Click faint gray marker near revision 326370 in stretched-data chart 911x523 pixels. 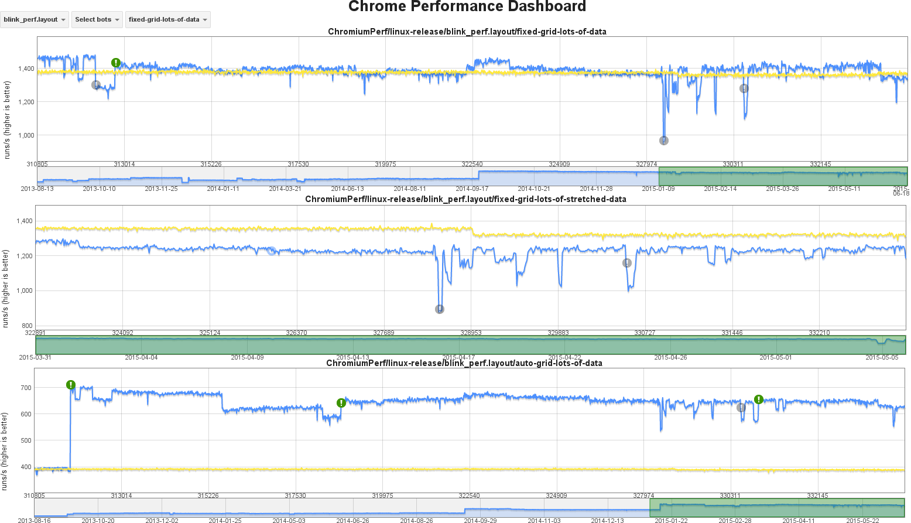(272, 251)
